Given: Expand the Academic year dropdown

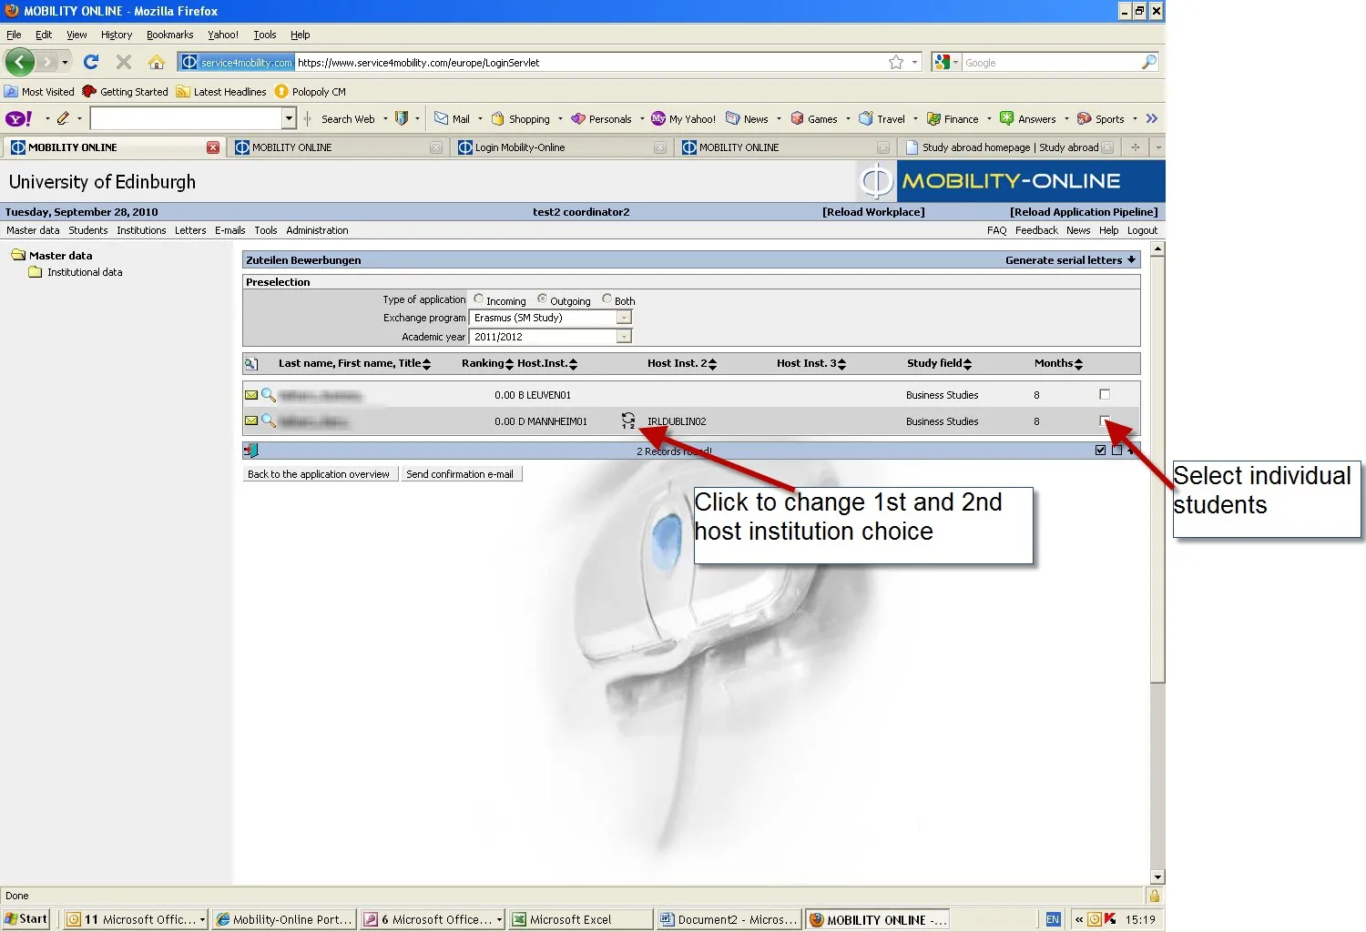Looking at the screenshot, I should point(624,337).
